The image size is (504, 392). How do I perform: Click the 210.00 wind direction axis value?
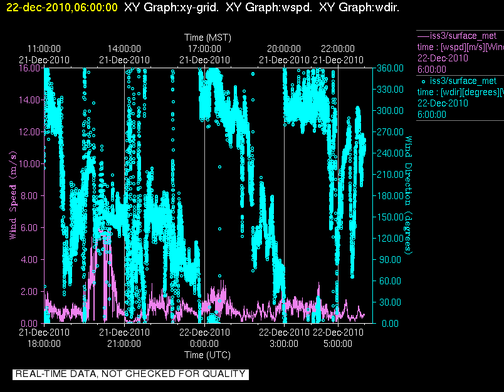pos(390,174)
